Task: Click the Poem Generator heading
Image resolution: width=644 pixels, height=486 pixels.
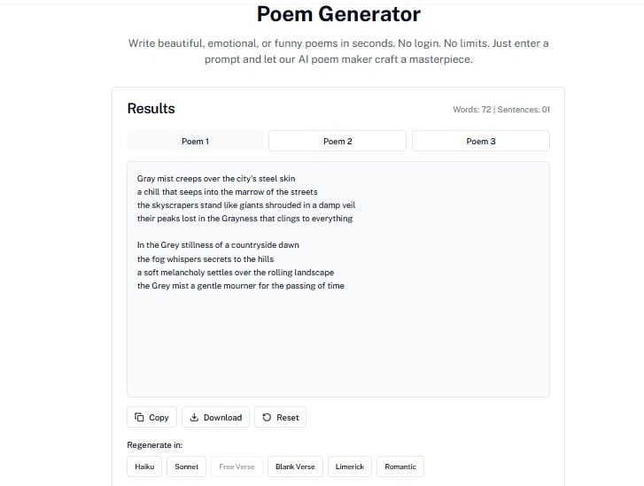Action: pos(338,14)
